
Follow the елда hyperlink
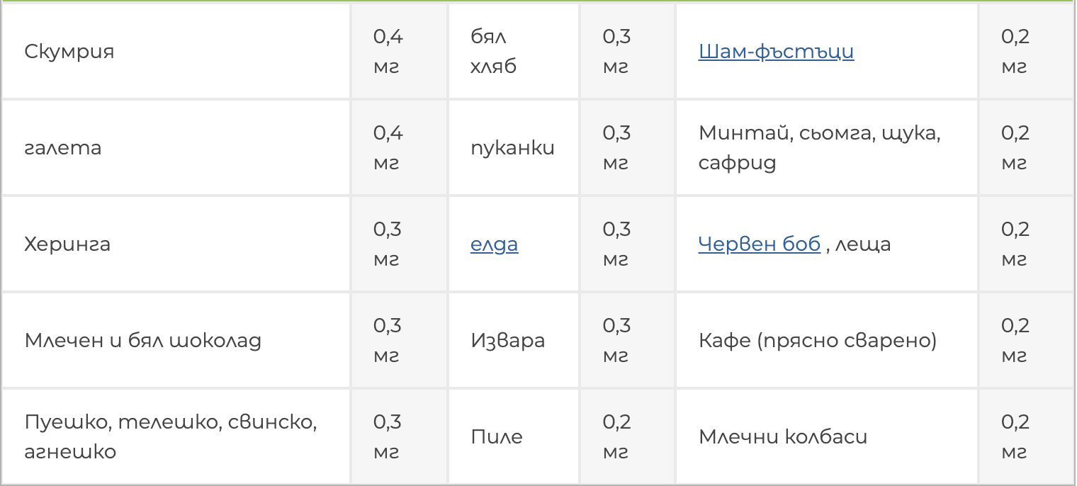tap(494, 244)
